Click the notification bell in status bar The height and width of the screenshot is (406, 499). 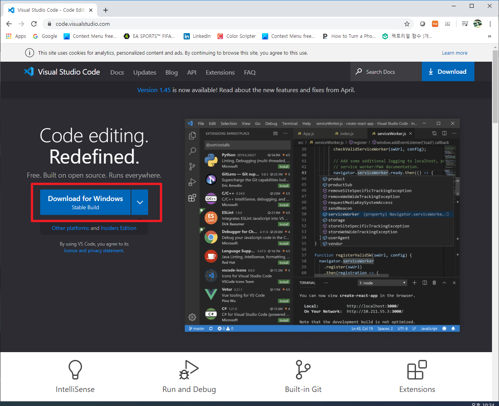[453, 328]
